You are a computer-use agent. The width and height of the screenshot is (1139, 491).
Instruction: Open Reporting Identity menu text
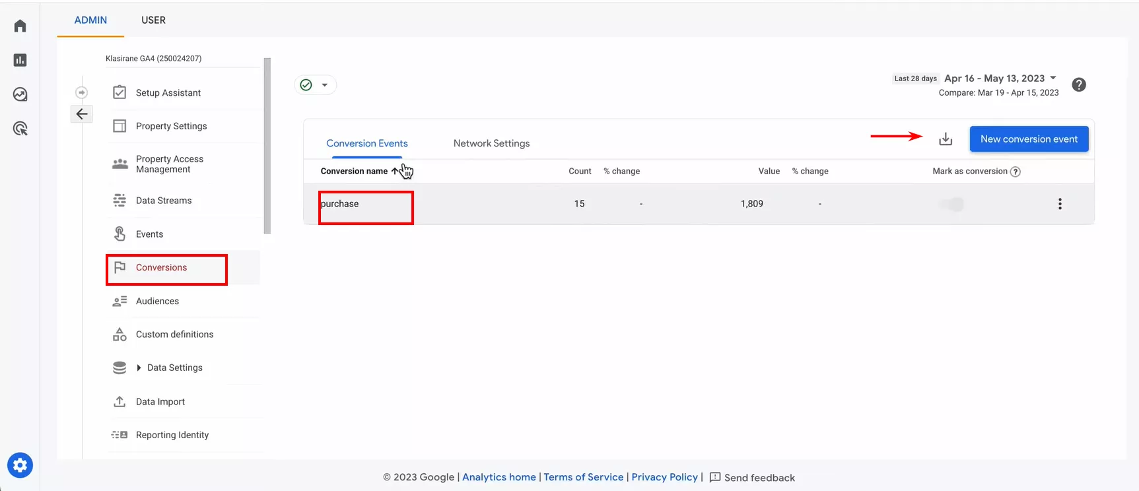click(172, 435)
